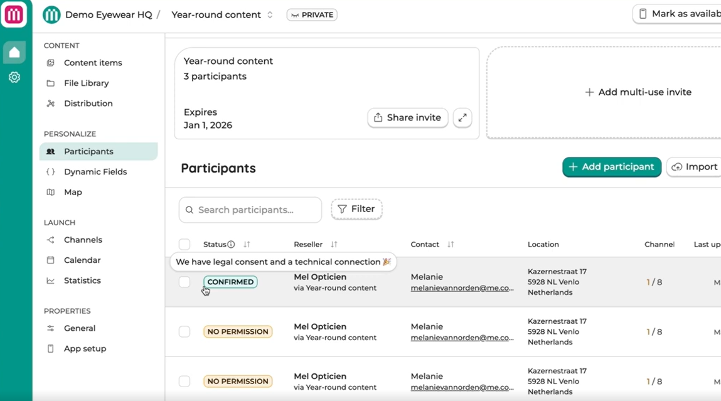Image resolution: width=721 pixels, height=401 pixels.
Task: Click the Search participants field
Action: coord(250,210)
